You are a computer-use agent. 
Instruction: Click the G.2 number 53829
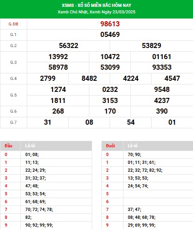[152, 46]
